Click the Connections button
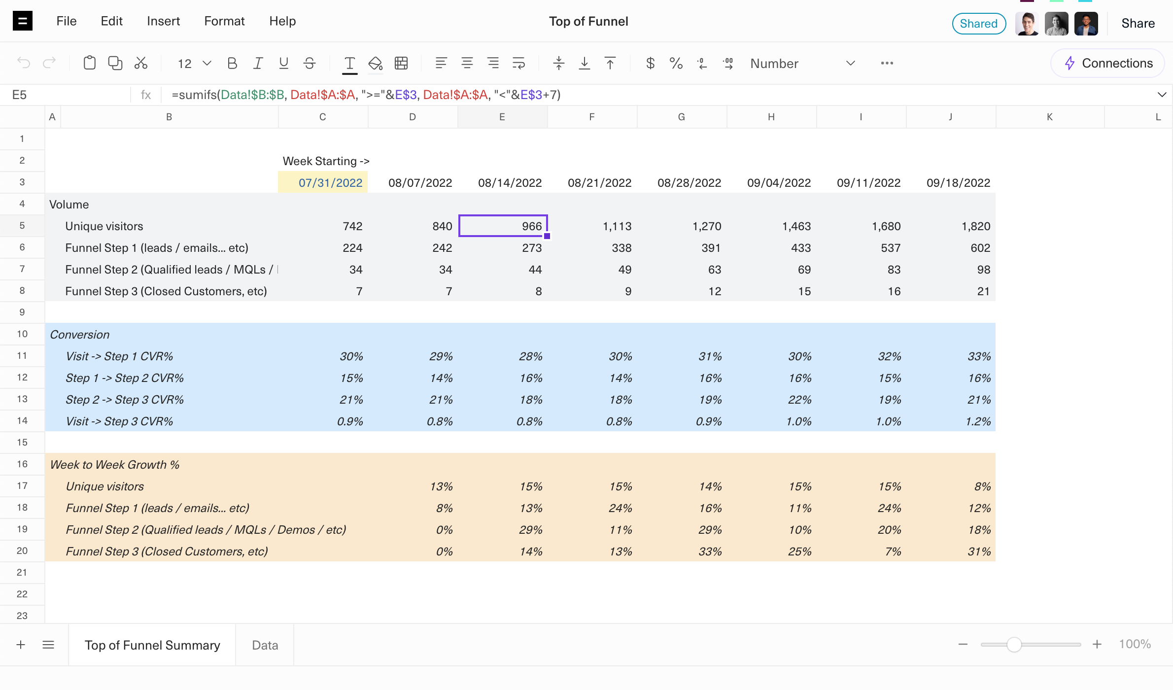1173x690 pixels. click(1108, 63)
